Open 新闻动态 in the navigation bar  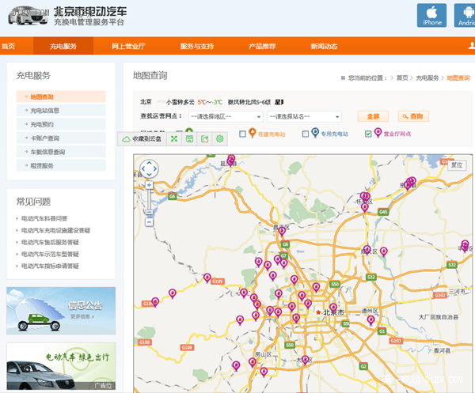324,46
